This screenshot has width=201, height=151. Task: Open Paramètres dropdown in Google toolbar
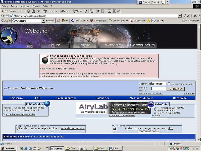[x=190, y=21]
